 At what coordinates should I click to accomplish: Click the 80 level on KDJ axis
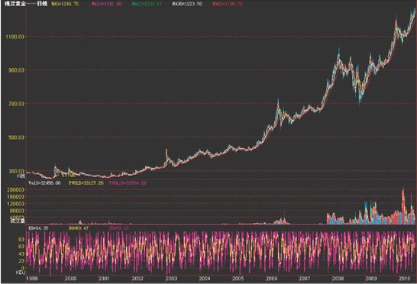click(x=21, y=239)
